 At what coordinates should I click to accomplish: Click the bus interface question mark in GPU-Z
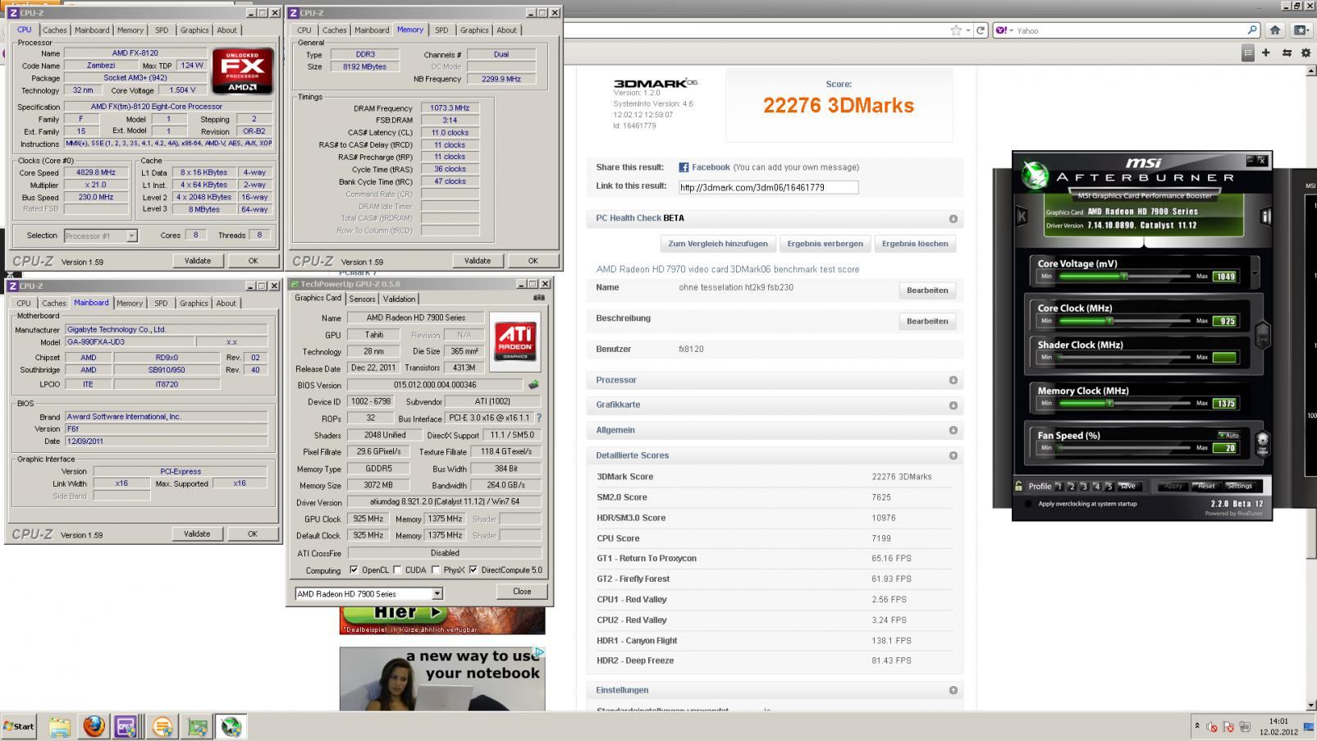[538, 419]
